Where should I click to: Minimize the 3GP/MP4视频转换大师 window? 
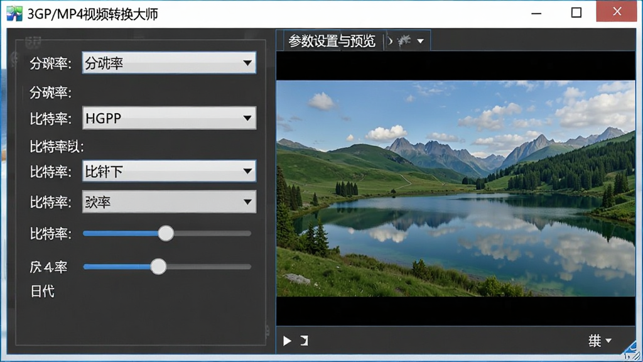[536, 13]
